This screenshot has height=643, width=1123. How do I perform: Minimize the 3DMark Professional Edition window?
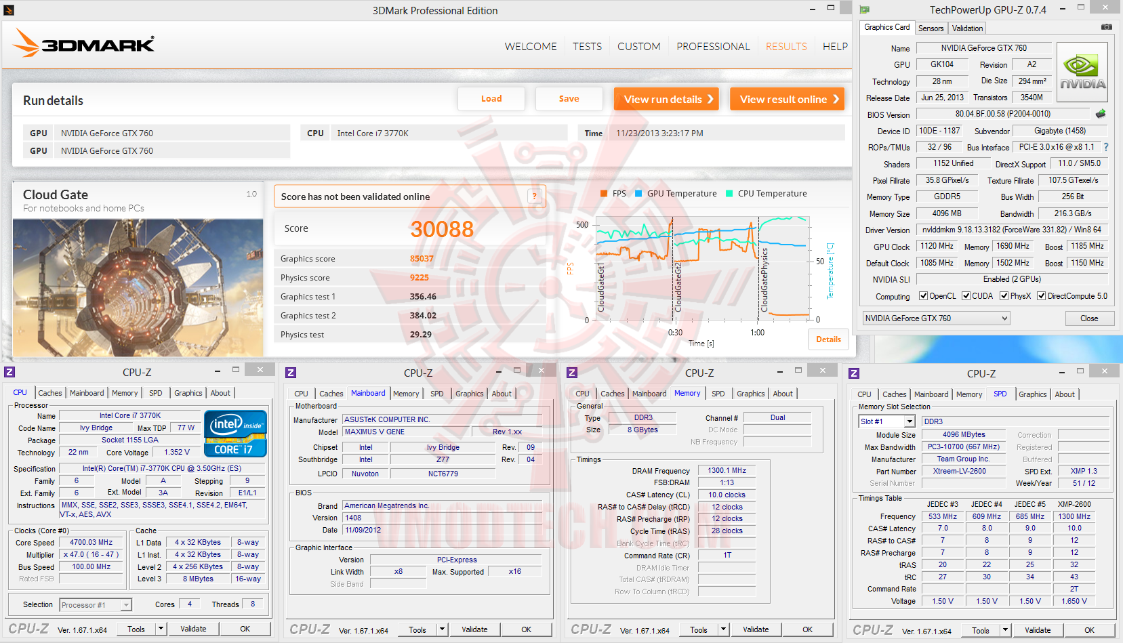[813, 9]
